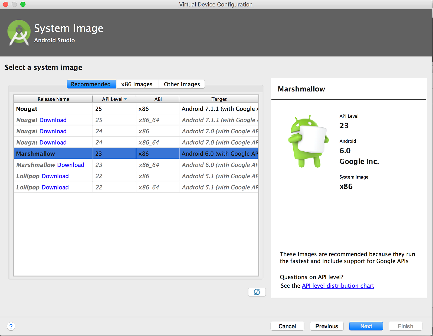The image size is (433, 336).
Task: Go back with the Previous button
Action: click(x=327, y=326)
